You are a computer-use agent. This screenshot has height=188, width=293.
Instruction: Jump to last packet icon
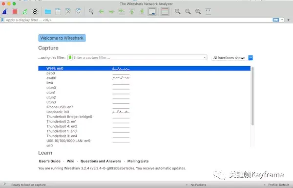coord(142,12)
